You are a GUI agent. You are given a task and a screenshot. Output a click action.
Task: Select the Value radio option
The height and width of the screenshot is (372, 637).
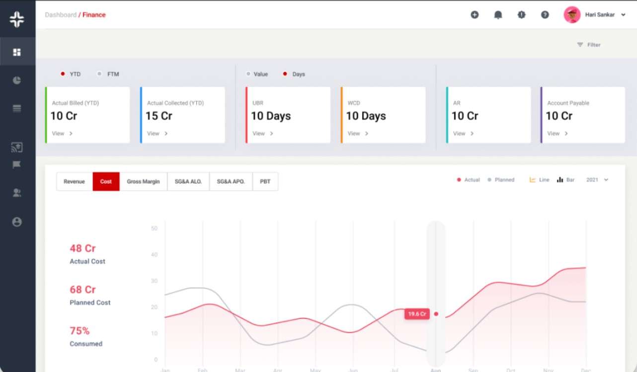248,74
